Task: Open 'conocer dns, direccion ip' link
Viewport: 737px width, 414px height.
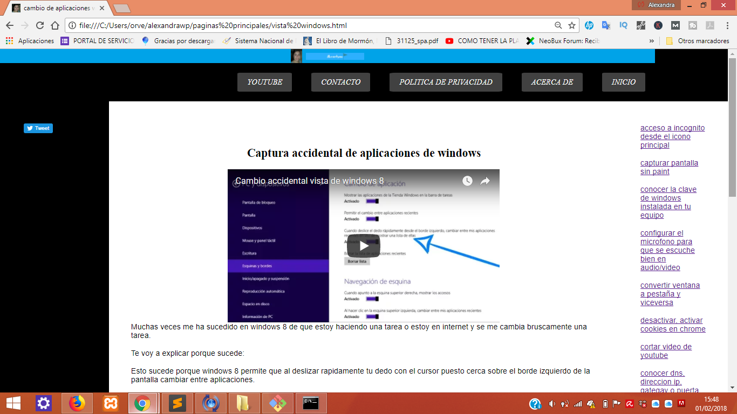Action: coord(670,382)
